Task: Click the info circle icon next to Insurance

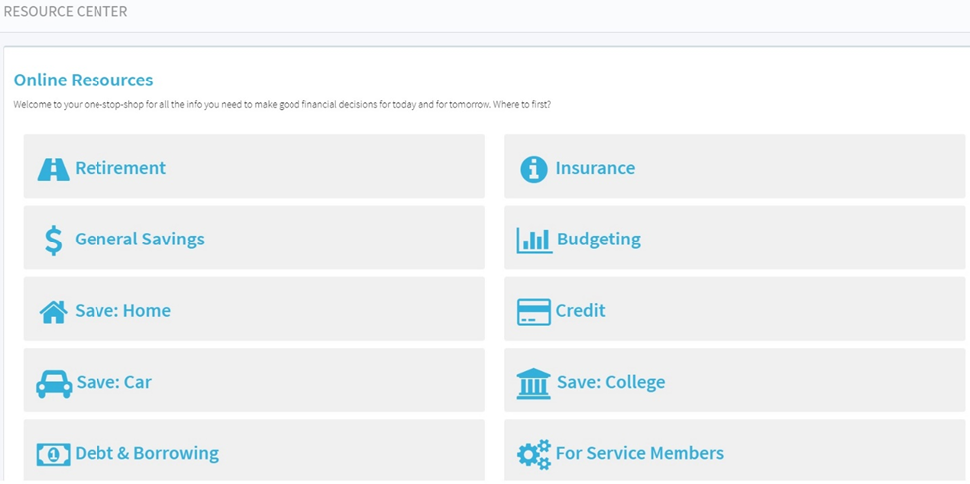Action: click(534, 169)
